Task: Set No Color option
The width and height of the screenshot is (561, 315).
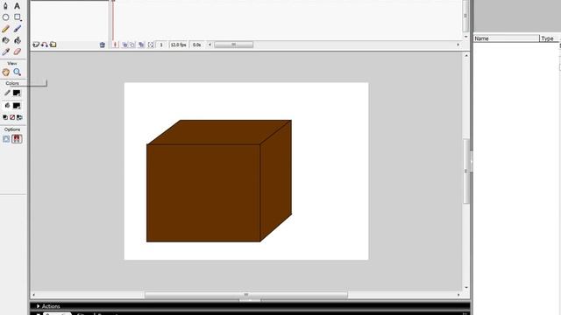Action: point(12,117)
